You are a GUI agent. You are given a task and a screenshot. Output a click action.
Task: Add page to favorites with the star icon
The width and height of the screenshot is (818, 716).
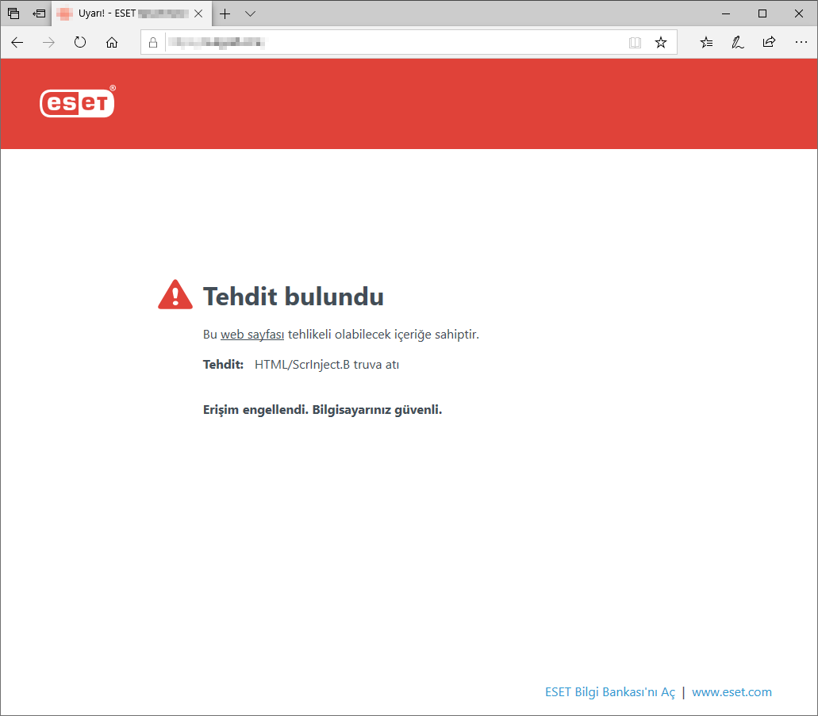[661, 43]
